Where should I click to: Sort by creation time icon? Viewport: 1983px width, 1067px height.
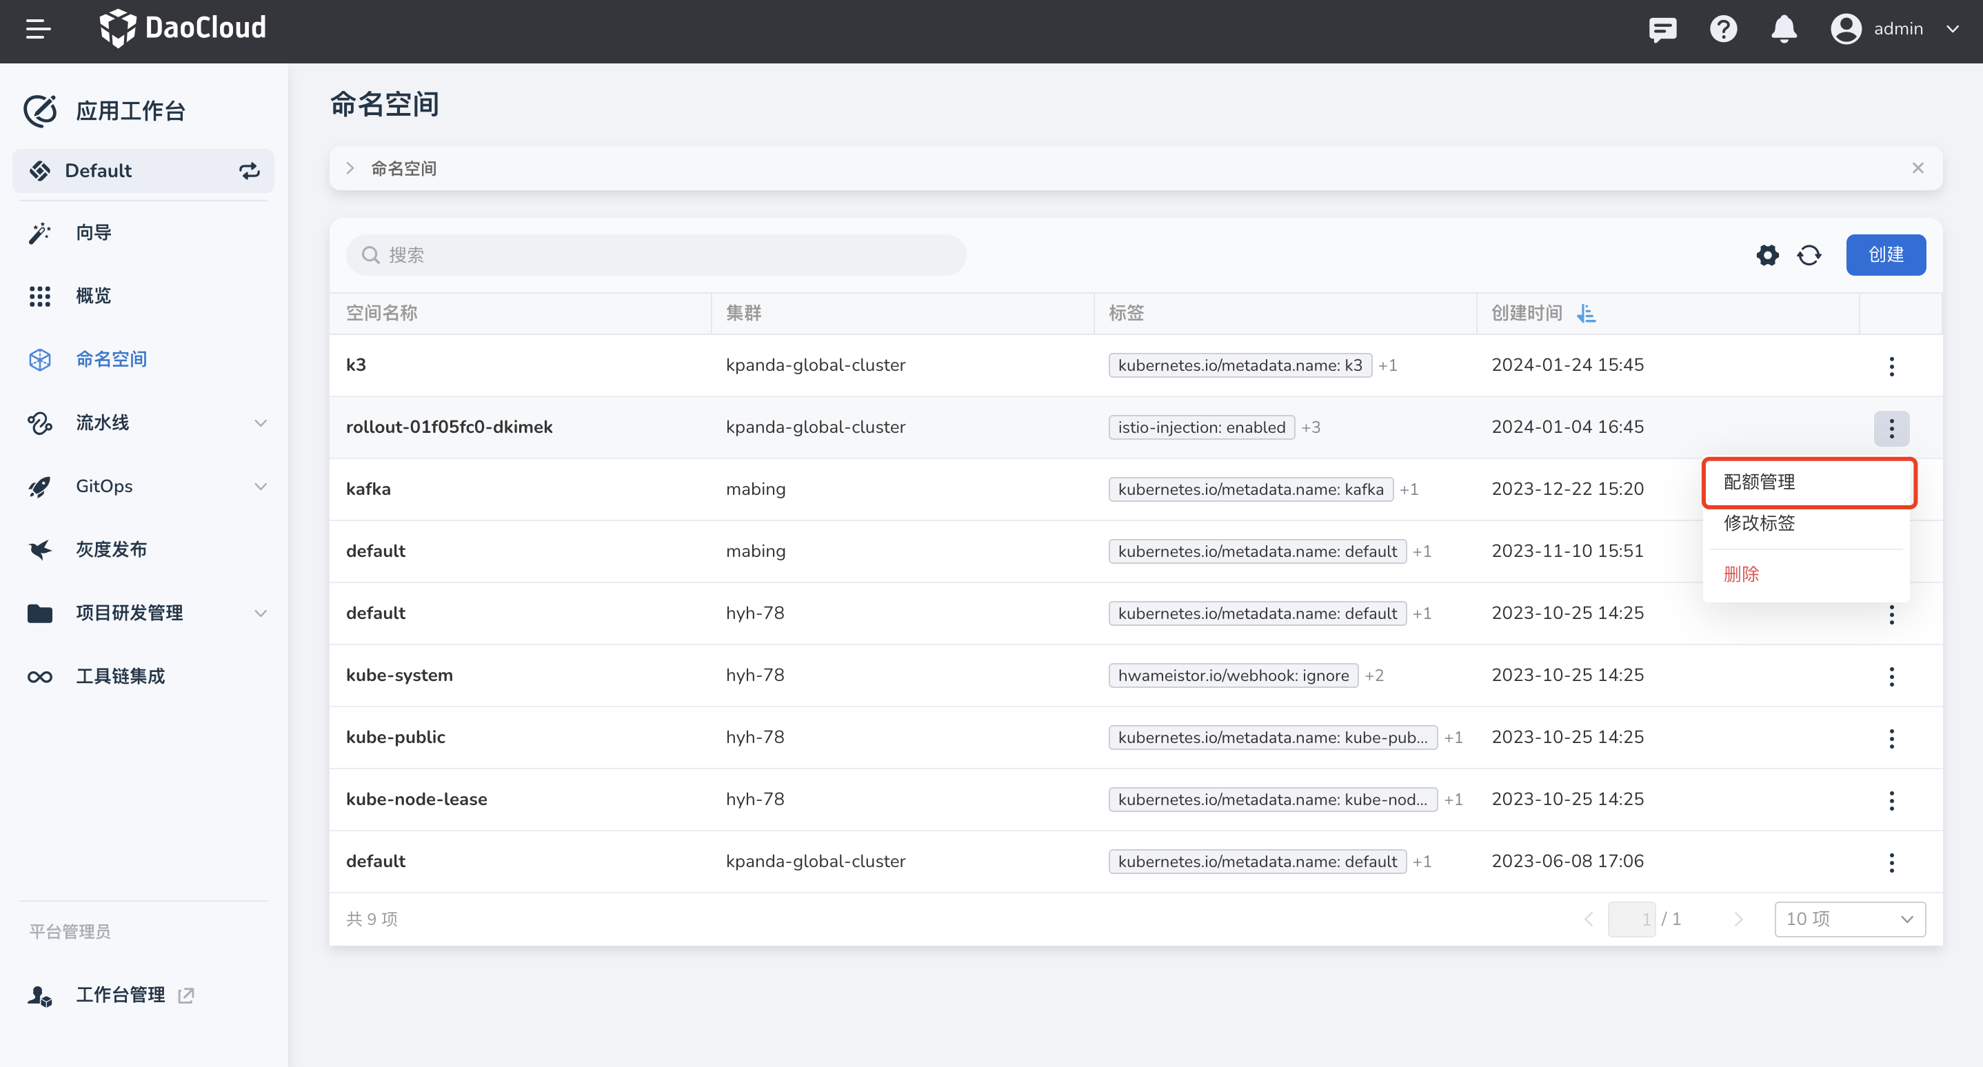(x=1587, y=313)
